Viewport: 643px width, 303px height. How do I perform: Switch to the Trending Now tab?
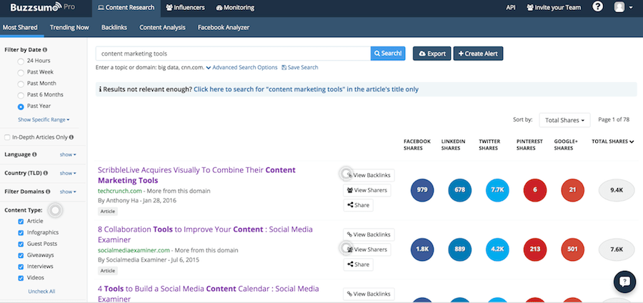[x=69, y=27]
